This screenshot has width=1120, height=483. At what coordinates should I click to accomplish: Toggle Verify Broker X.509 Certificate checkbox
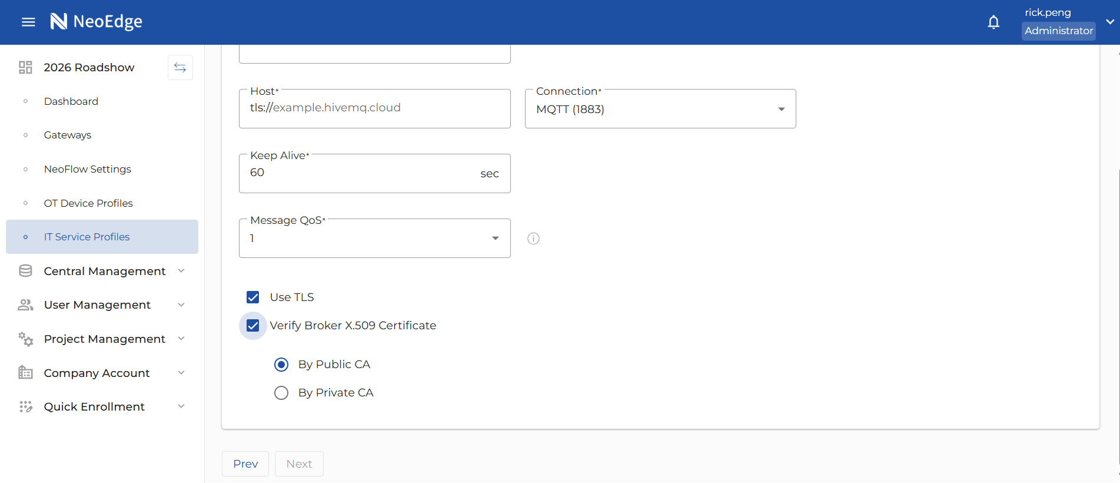click(x=253, y=326)
